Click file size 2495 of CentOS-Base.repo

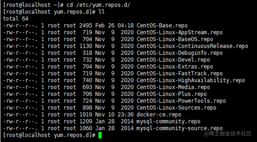click(x=86, y=26)
